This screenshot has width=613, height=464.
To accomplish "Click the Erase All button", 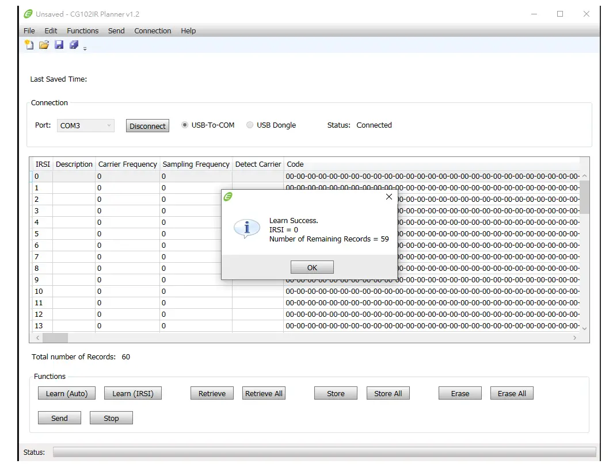I will tap(512, 393).
